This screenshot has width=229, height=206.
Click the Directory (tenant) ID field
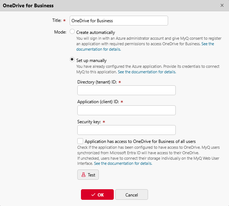(x=126, y=90)
